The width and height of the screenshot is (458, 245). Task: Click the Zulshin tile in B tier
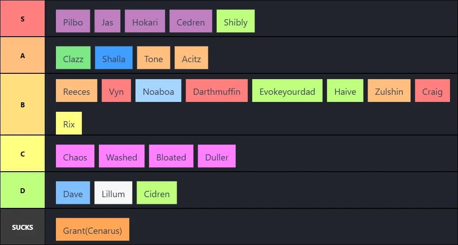(389, 91)
